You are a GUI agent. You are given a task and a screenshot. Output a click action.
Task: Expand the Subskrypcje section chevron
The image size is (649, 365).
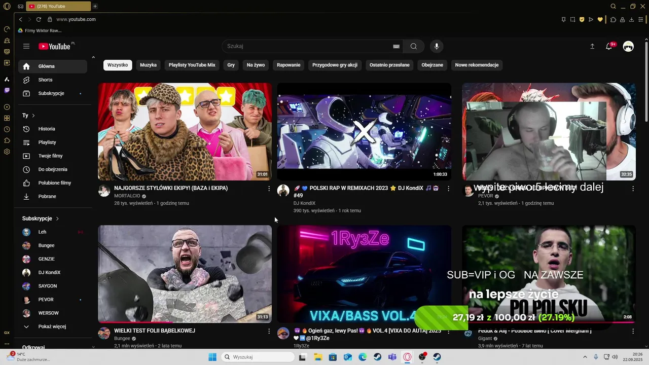(x=57, y=218)
